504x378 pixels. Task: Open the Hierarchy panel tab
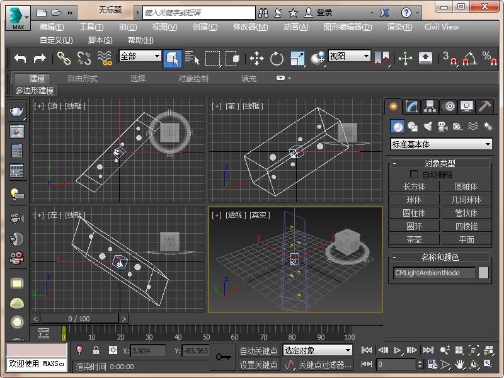430,106
